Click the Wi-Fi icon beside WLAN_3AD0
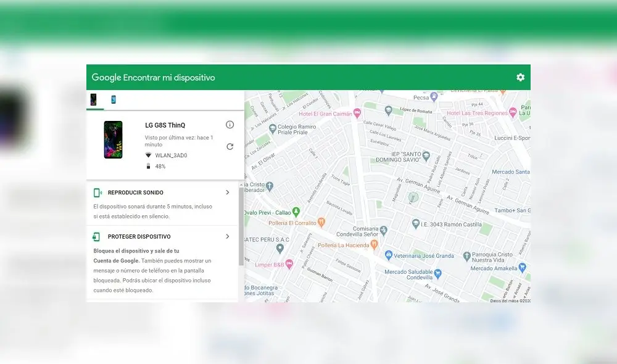 click(x=149, y=155)
